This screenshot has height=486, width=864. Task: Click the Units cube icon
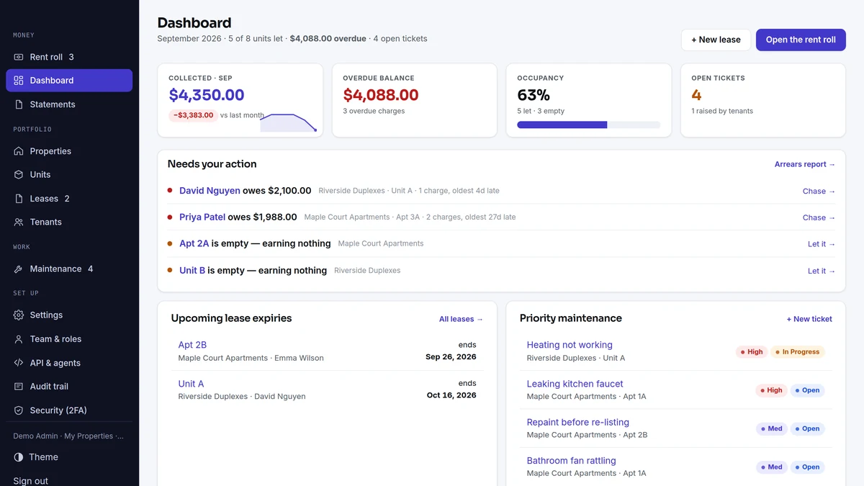pos(19,174)
